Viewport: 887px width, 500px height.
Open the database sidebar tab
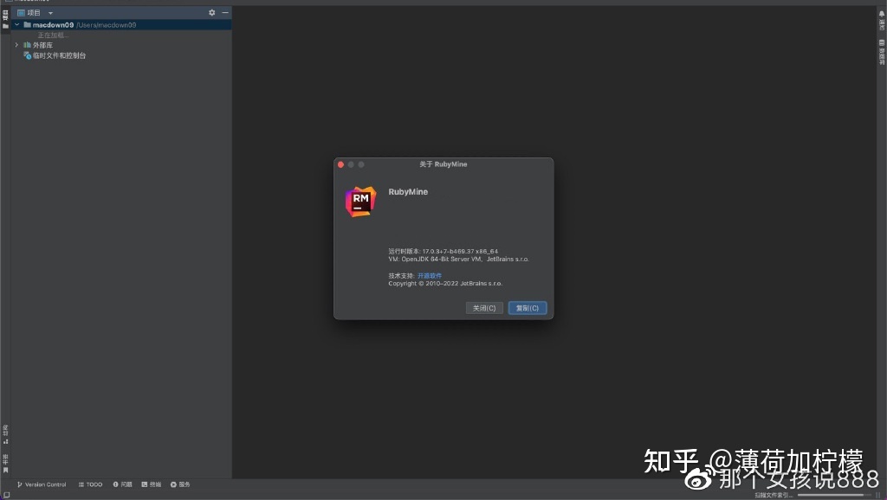(881, 52)
